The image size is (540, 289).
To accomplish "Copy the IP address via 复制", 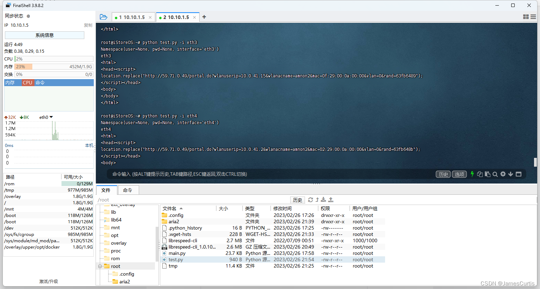I will coord(88,25).
